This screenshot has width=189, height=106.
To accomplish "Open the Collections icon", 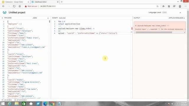I will pos(169,6).
